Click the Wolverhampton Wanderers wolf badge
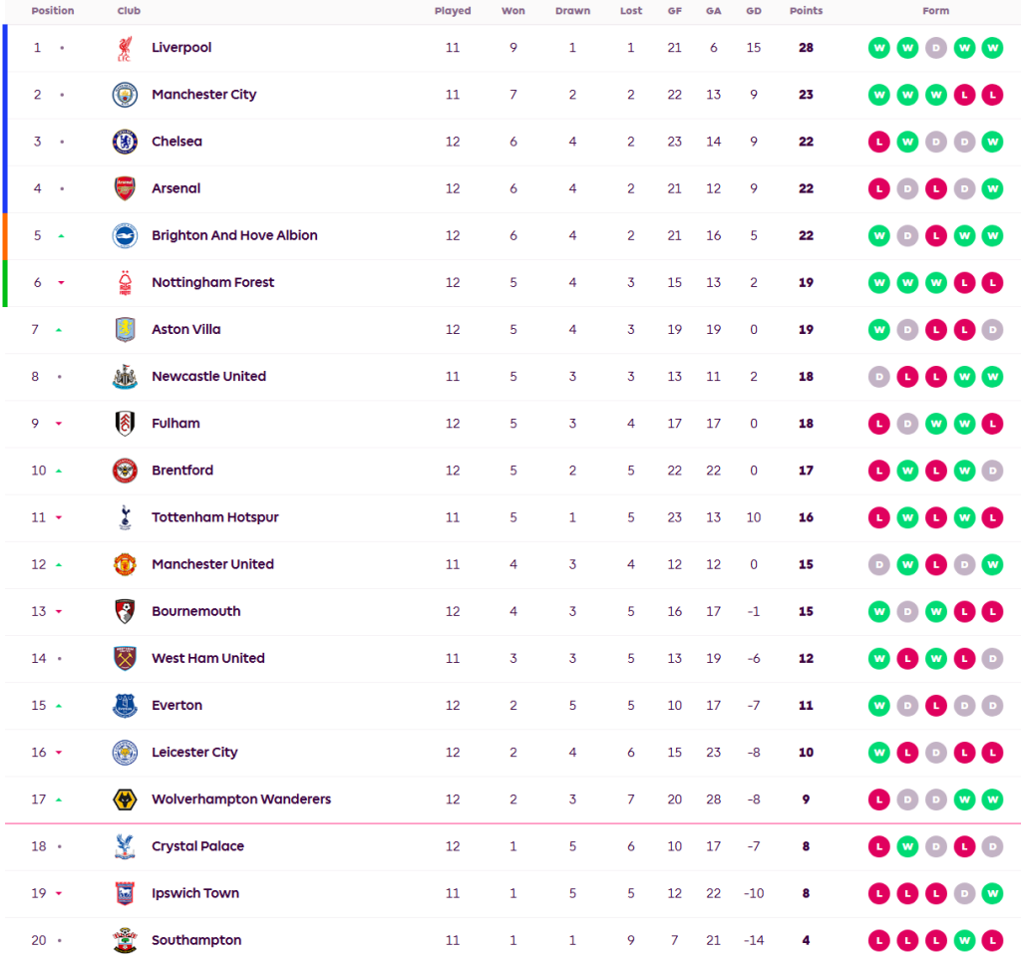Image resolution: width=1021 pixels, height=959 pixels. (125, 799)
